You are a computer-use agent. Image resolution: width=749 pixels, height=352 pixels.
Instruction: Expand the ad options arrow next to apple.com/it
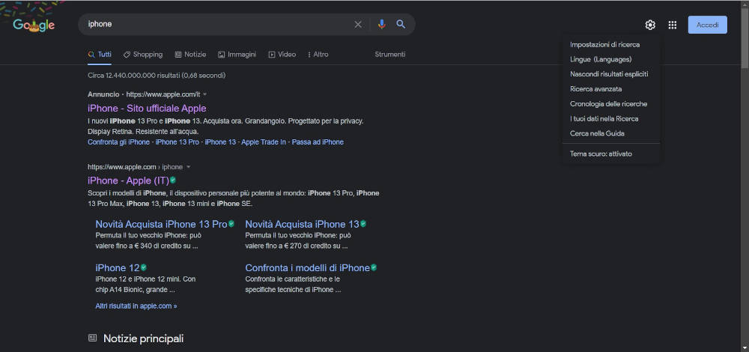[x=205, y=94]
